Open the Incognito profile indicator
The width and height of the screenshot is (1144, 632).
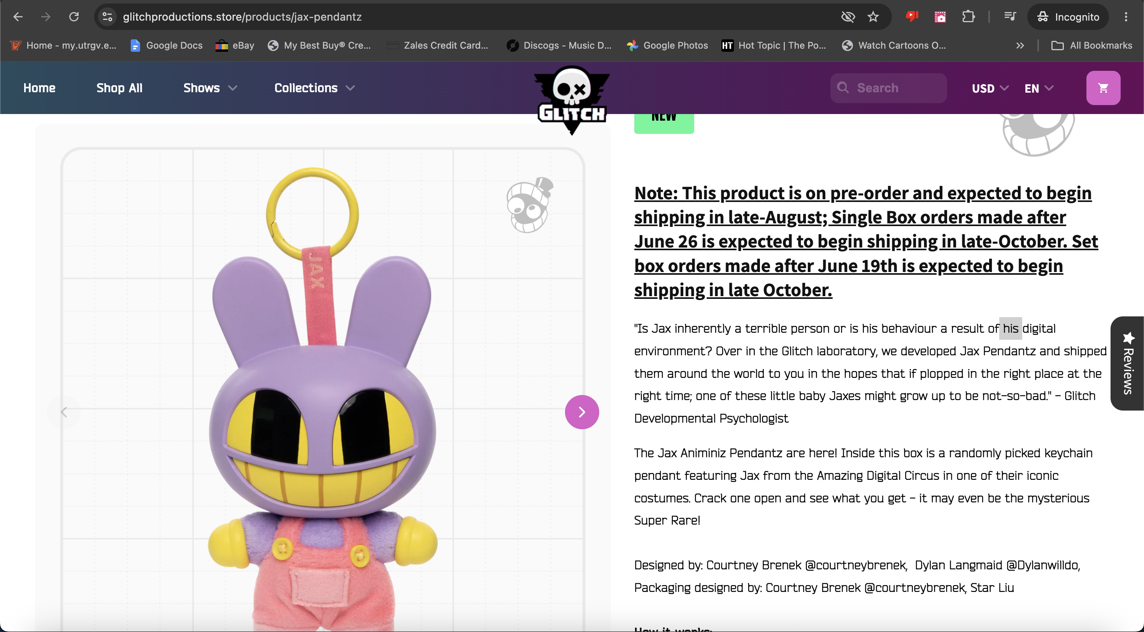tap(1068, 17)
